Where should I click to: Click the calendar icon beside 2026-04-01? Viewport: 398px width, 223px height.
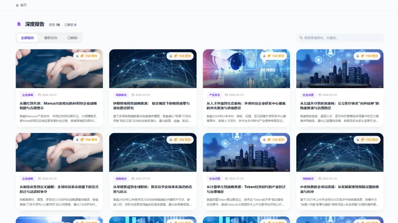[39, 95]
